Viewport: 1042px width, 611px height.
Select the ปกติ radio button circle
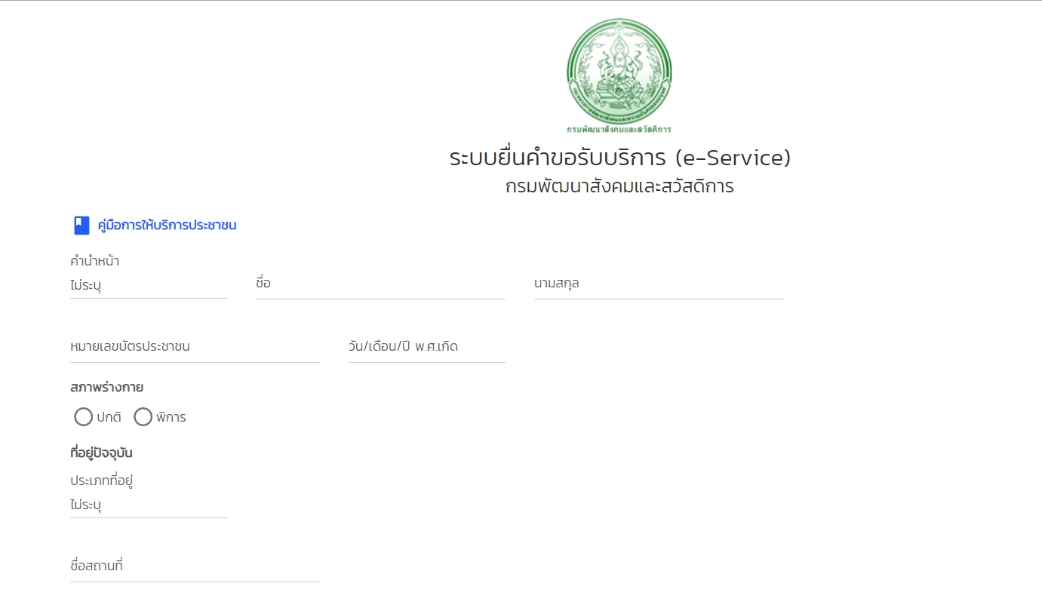coord(84,417)
